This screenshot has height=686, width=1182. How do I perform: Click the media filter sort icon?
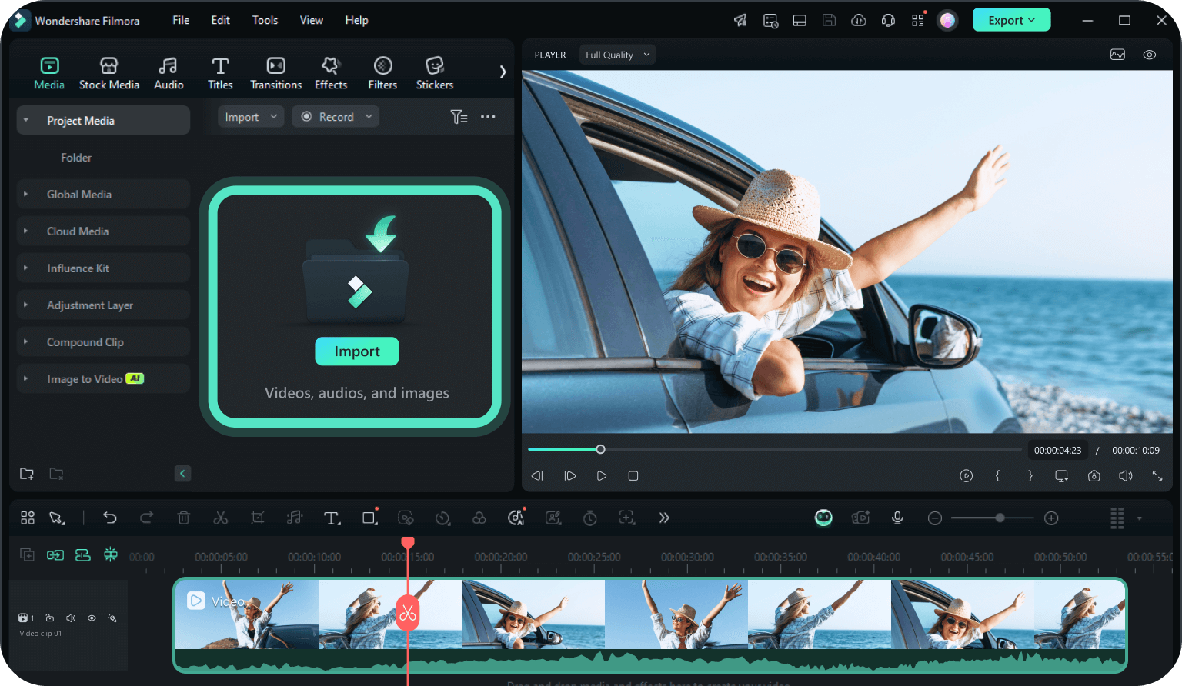[459, 117]
